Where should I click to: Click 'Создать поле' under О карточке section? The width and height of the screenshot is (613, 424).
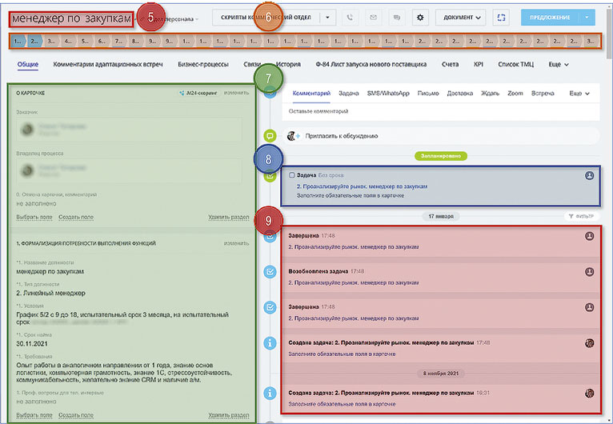(x=76, y=217)
